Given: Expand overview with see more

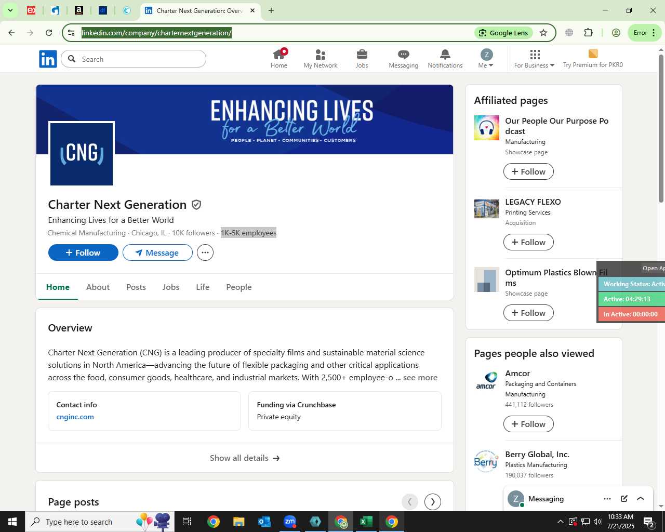Looking at the screenshot, I should tap(420, 378).
